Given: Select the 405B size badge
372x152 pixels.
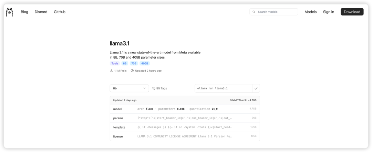Looking at the screenshot, I should point(145,63).
